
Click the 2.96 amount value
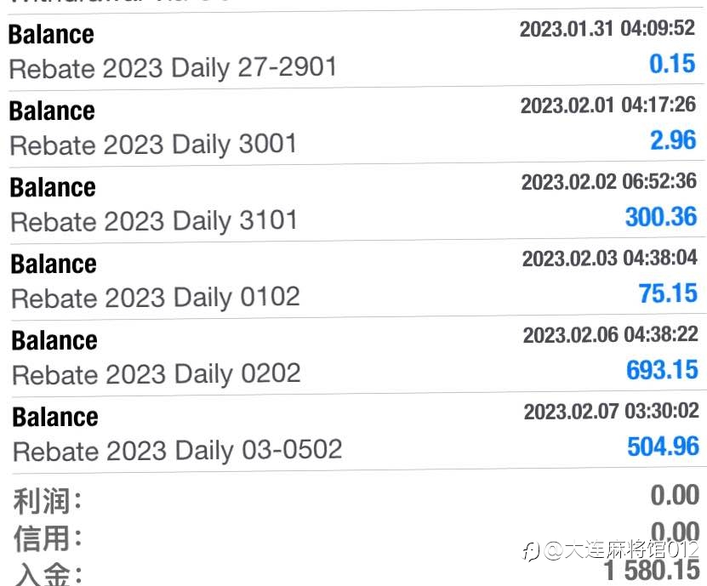pos(673,140)
